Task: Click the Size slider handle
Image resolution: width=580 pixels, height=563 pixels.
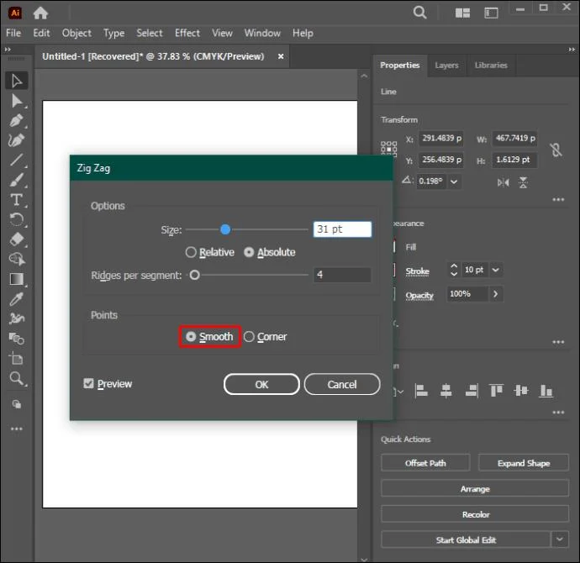Action: (225, 229)
